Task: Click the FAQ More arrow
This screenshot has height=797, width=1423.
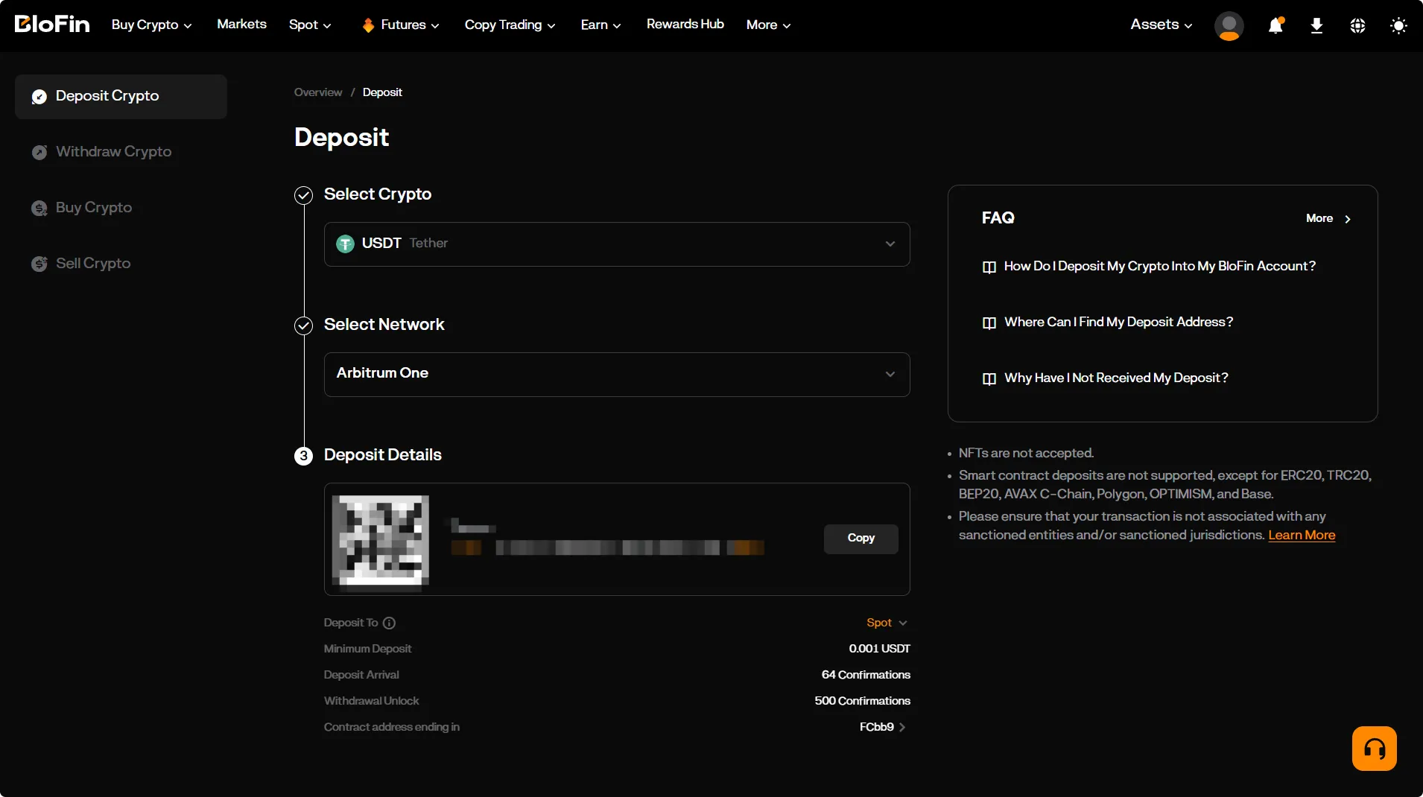Action: pyautogui.click(x=1347, y=219)
